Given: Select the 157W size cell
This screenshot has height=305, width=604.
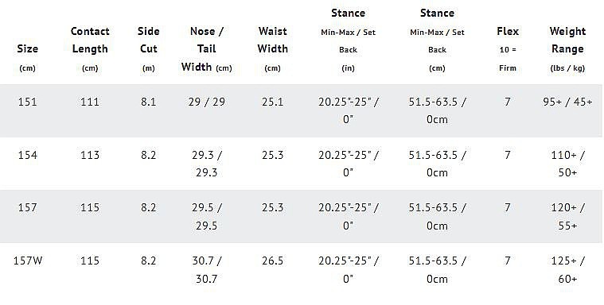Looking at the screenshot, I should pos(28,261).
